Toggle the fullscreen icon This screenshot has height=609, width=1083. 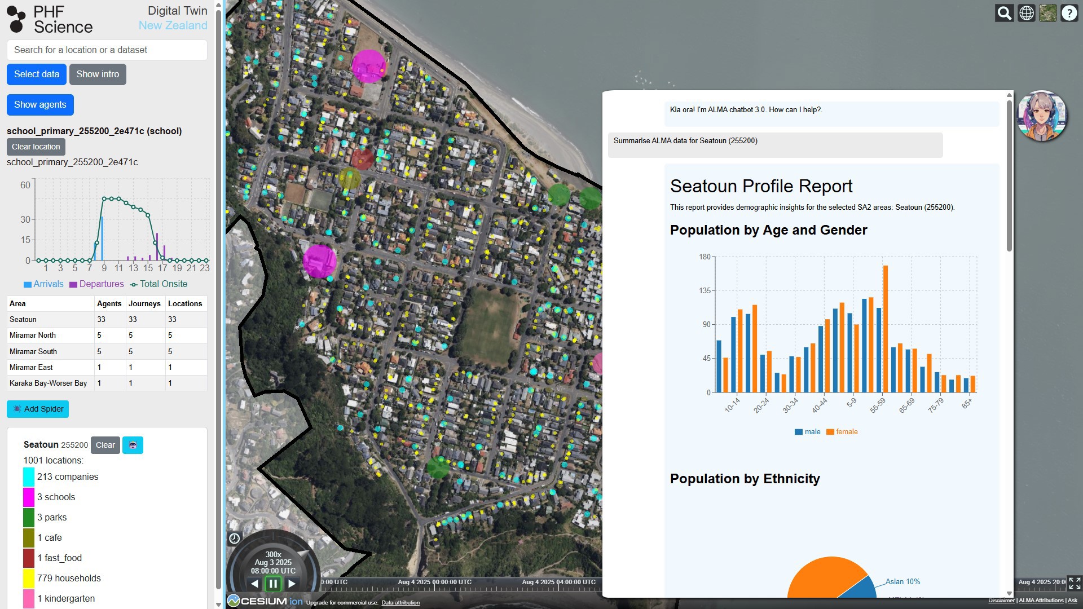coord(1075,582)
